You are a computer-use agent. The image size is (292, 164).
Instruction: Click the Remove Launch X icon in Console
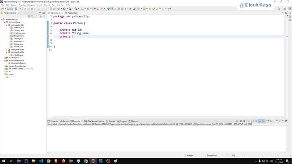point(240,121)
